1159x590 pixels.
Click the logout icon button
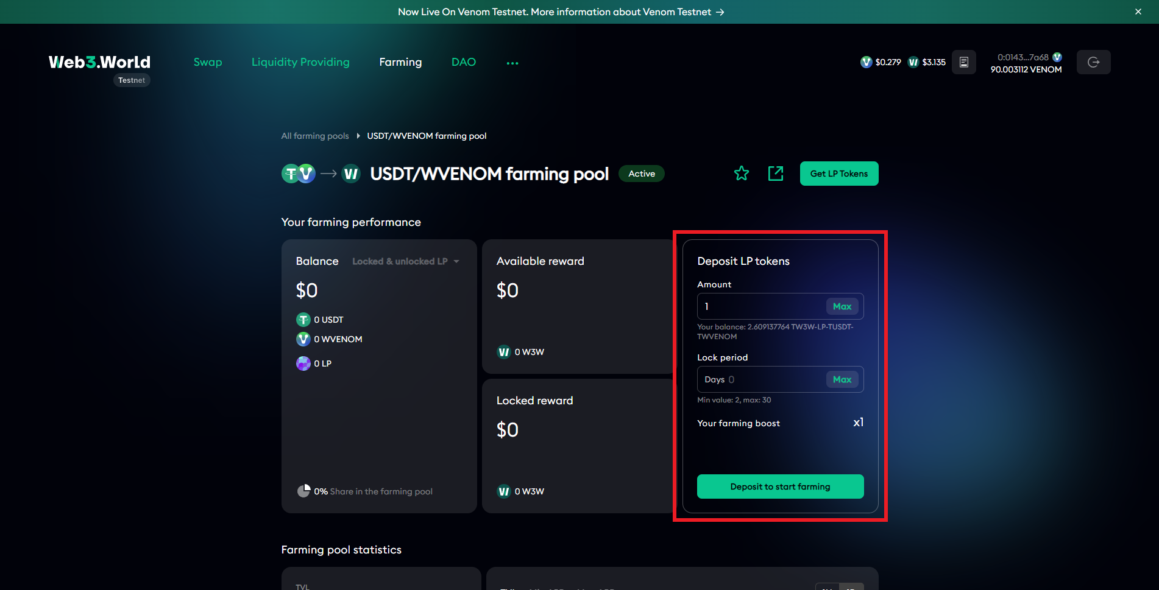click(1093, 62)
